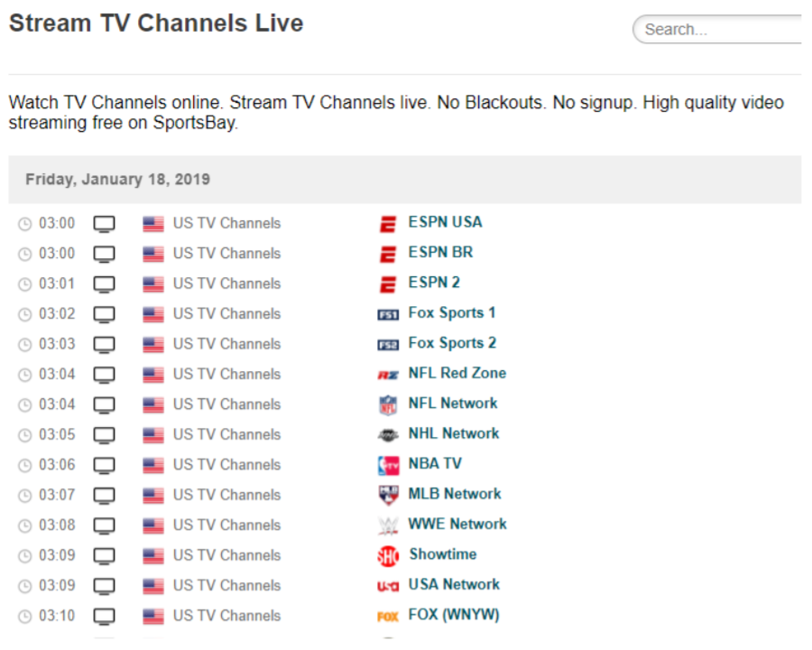Click the TV monitor icon in the 03:02 row
The width and height of the screenshot is (812, 650).
pos(104,314)
